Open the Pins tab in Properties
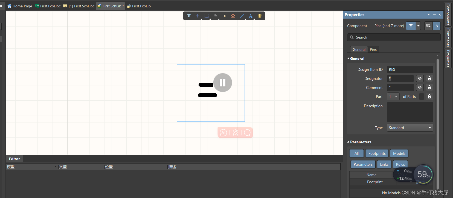 pos(373,50)
